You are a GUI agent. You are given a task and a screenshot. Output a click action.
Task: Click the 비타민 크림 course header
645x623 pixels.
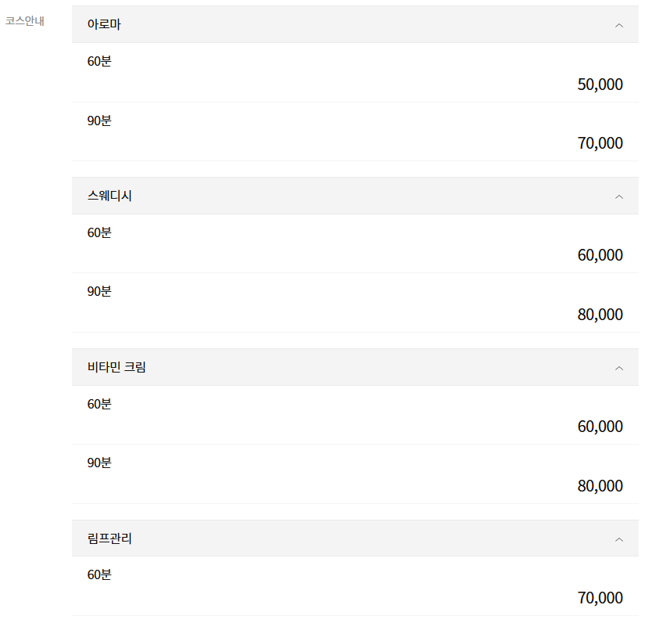point(117,367)
